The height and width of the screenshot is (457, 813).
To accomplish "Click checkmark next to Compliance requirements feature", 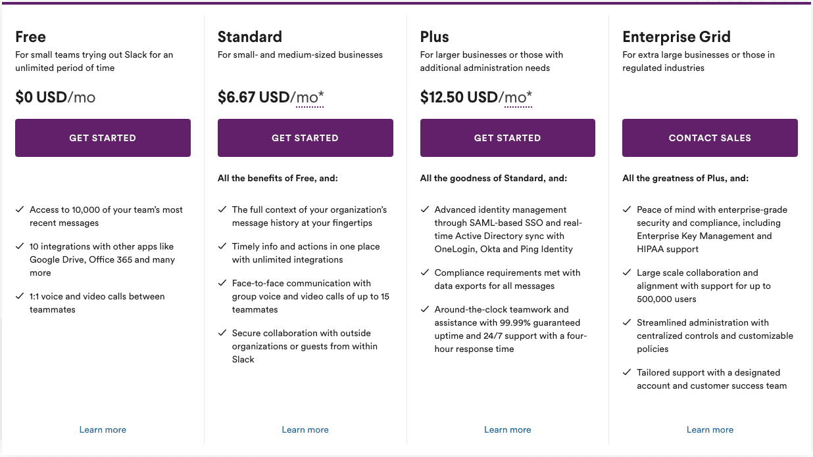I will [425, 273].
